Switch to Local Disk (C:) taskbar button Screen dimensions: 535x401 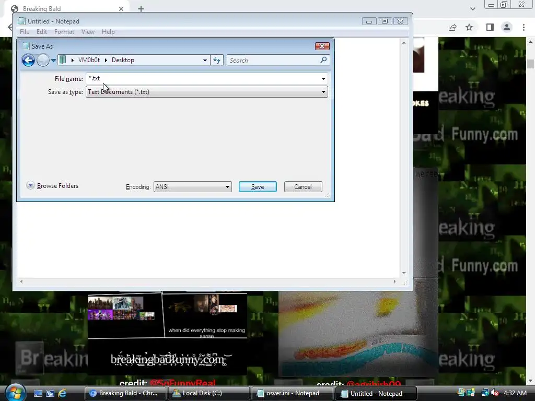(209, 393)
